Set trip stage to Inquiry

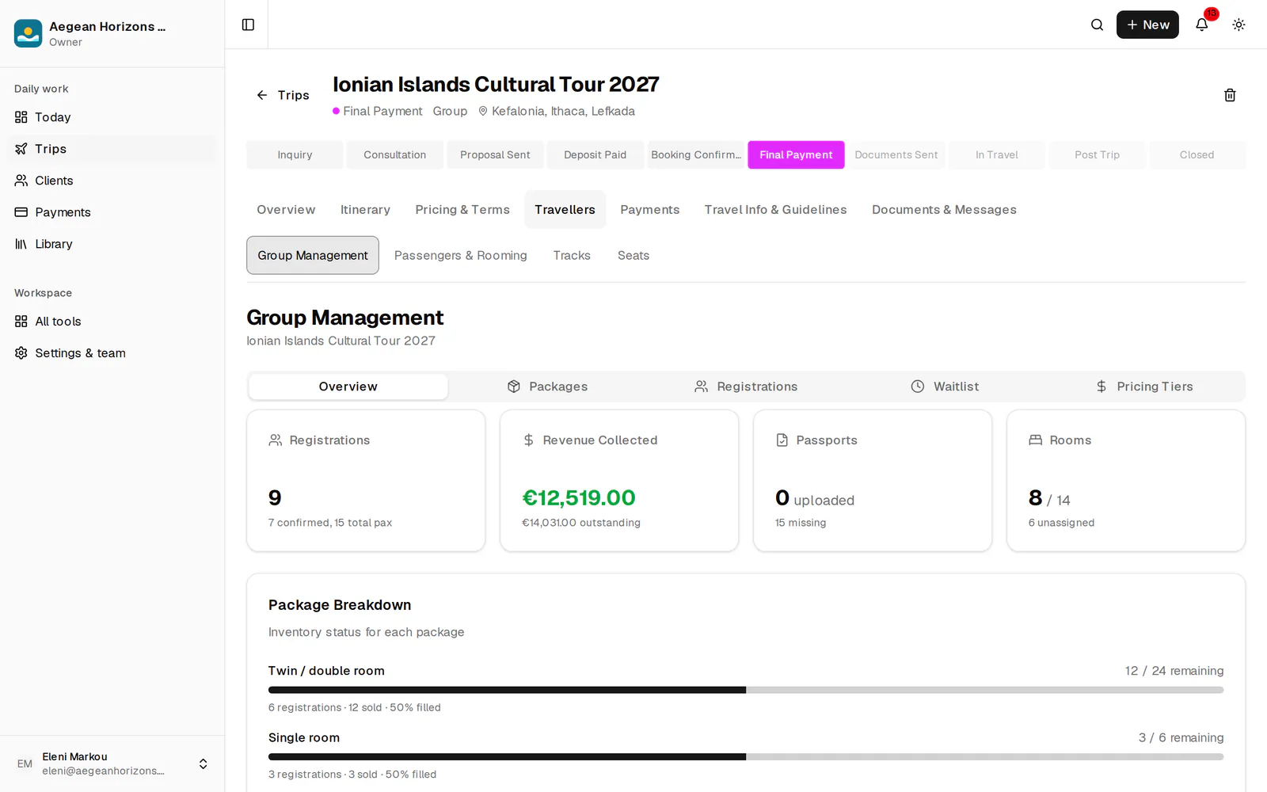click(295, 155)
